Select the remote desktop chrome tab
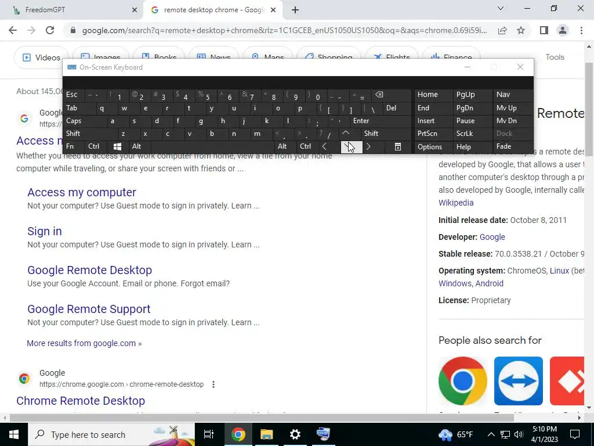Screen dimensions: 594x446 tap(213, 10)
